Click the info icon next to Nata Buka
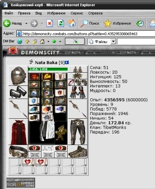 point(67,62)
